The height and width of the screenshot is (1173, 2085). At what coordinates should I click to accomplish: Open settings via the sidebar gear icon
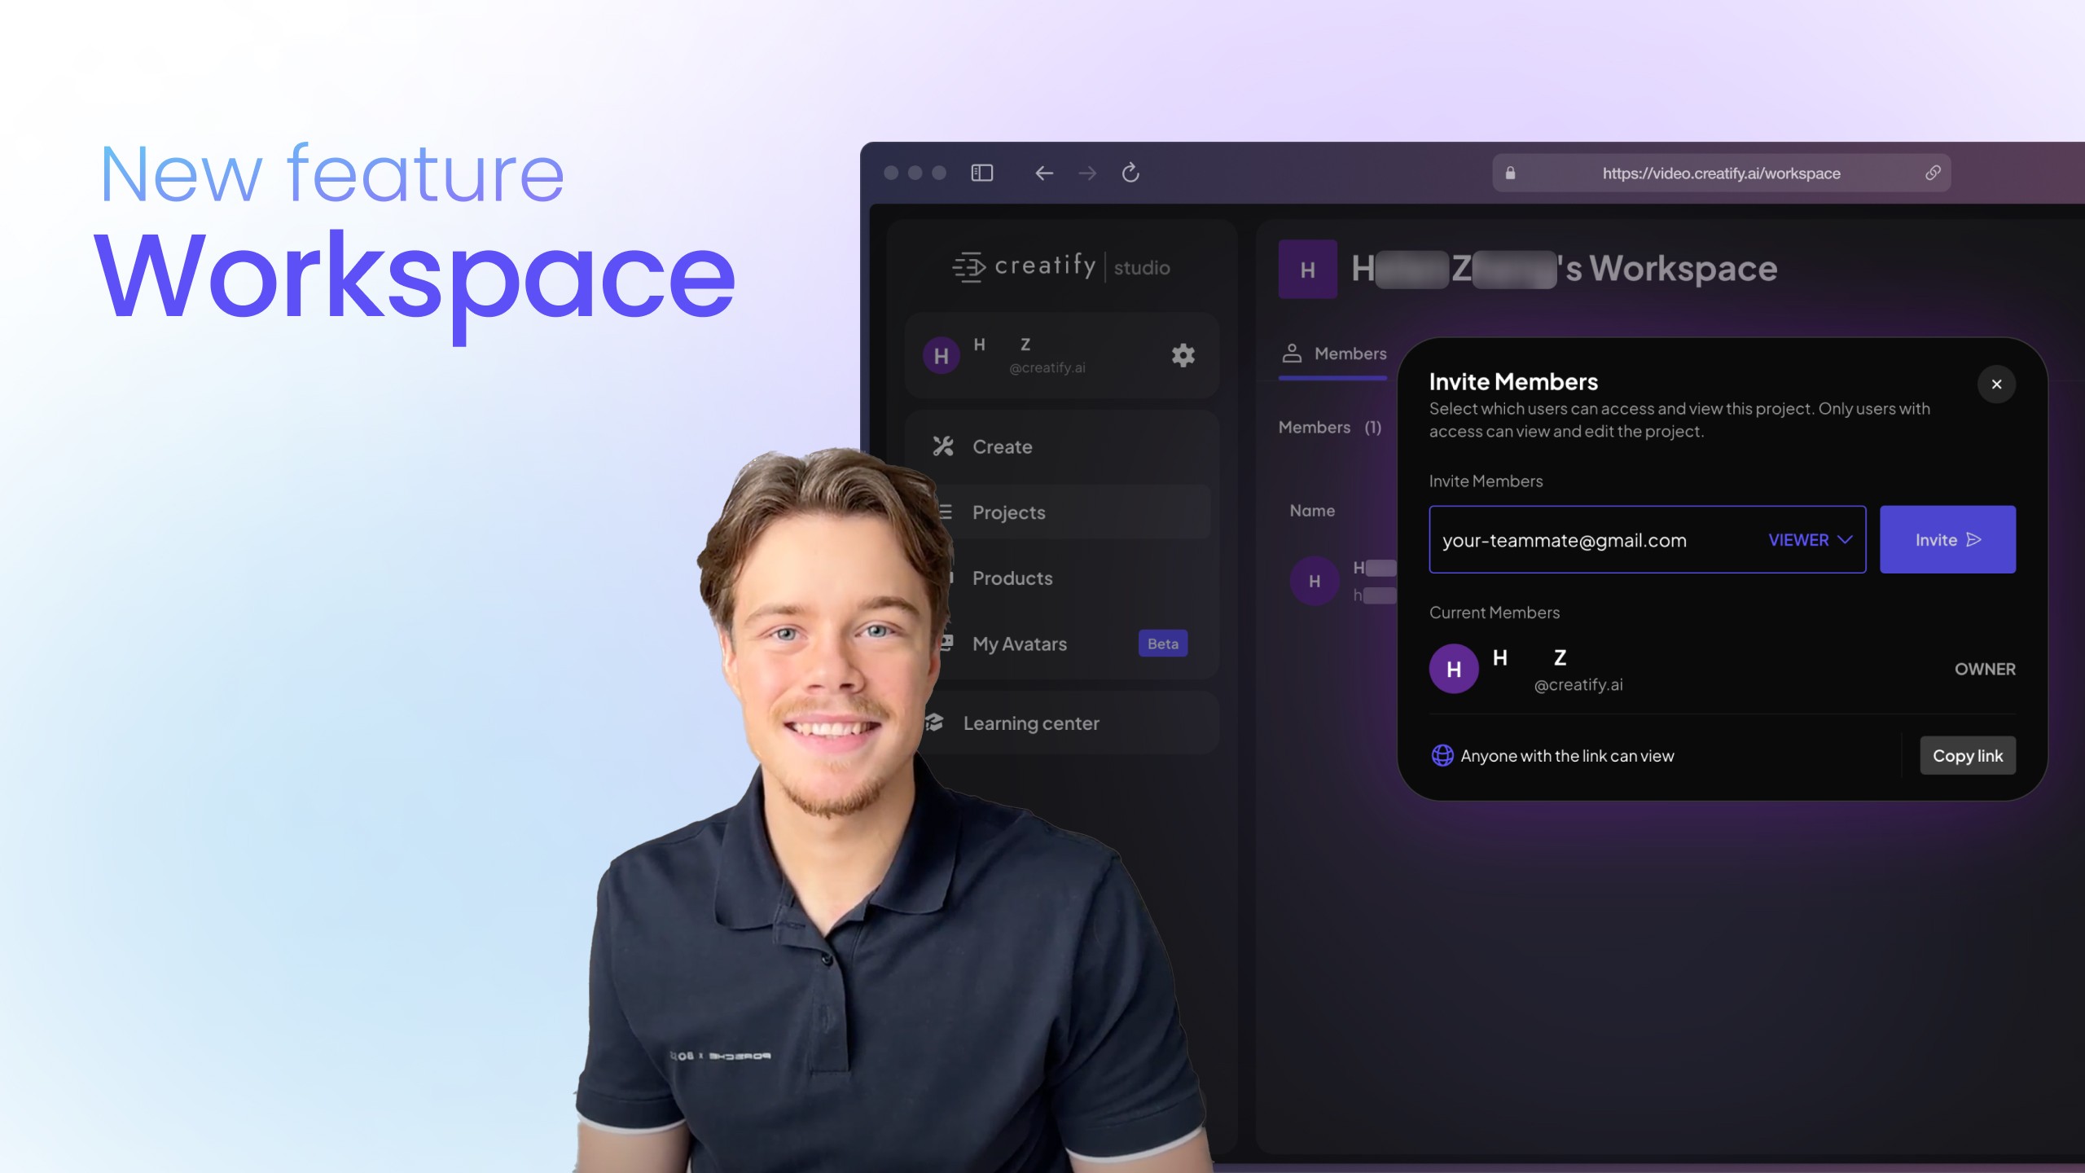[1183, 355]
